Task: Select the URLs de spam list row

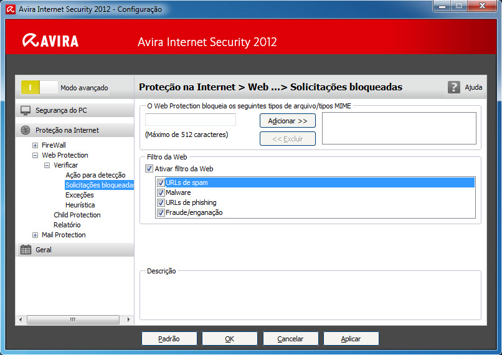Action: click(315, 182)
